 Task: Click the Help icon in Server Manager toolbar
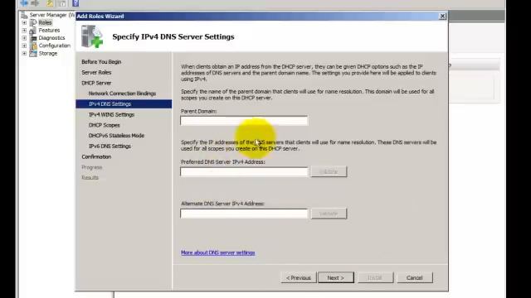(x=76, y=3)
